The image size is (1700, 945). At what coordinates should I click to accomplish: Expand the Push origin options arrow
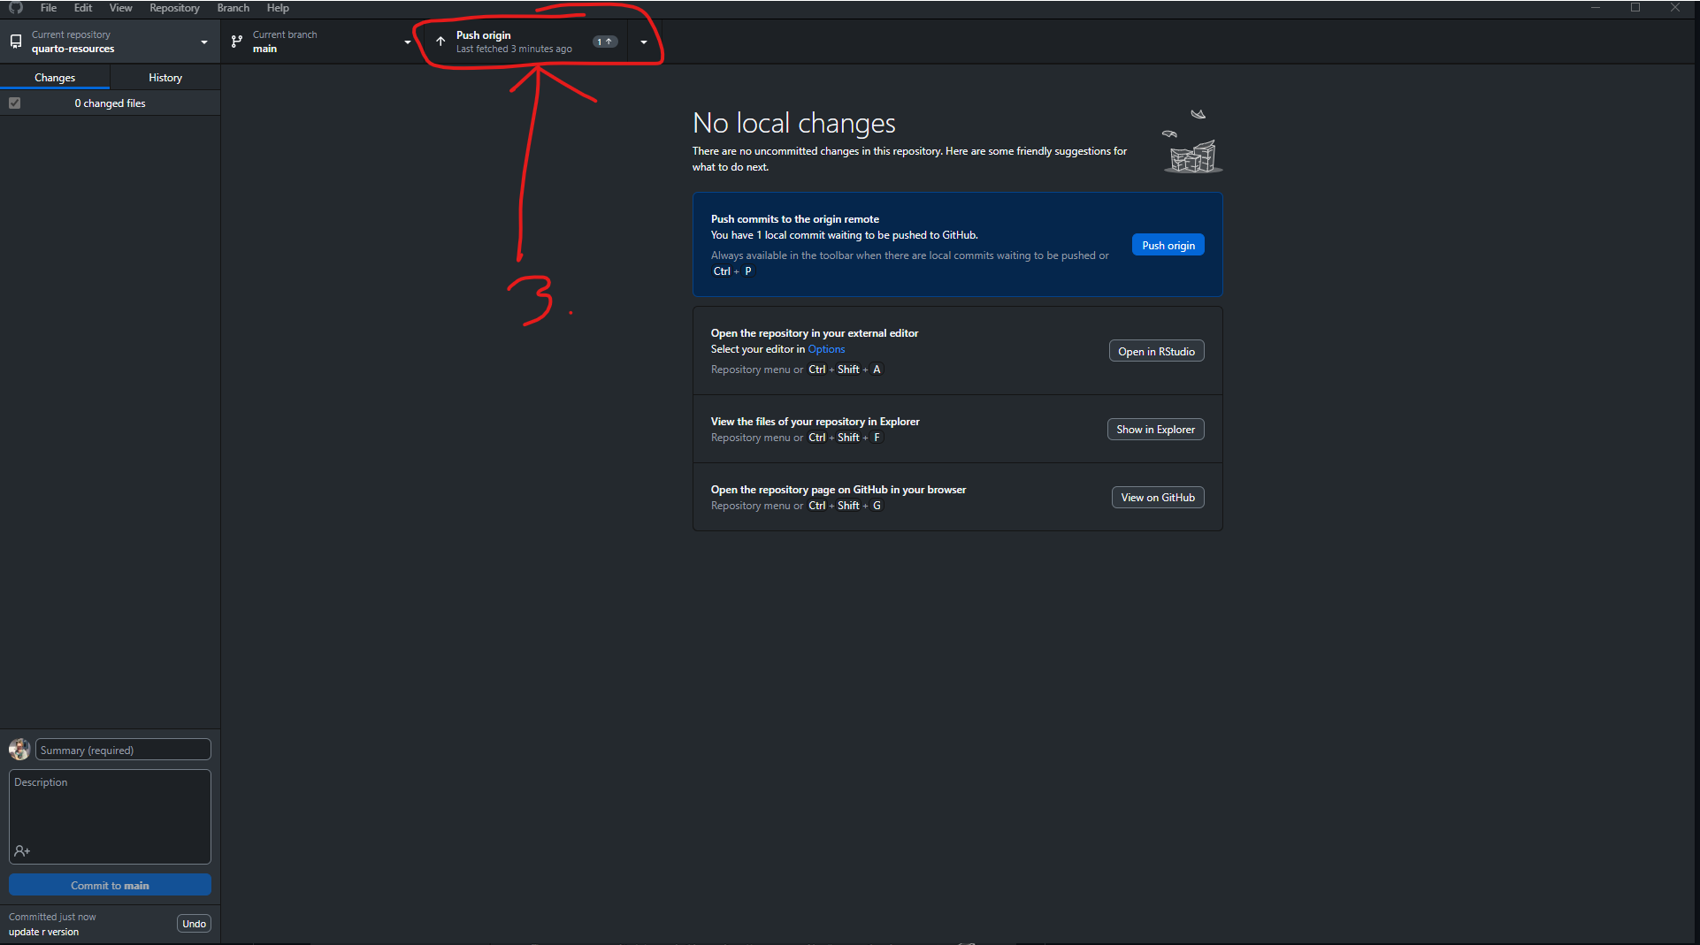pos(644,42)
